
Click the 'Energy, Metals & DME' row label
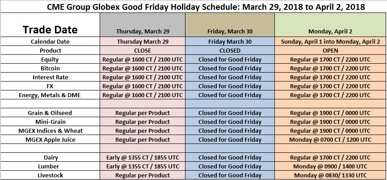[50, 95]
